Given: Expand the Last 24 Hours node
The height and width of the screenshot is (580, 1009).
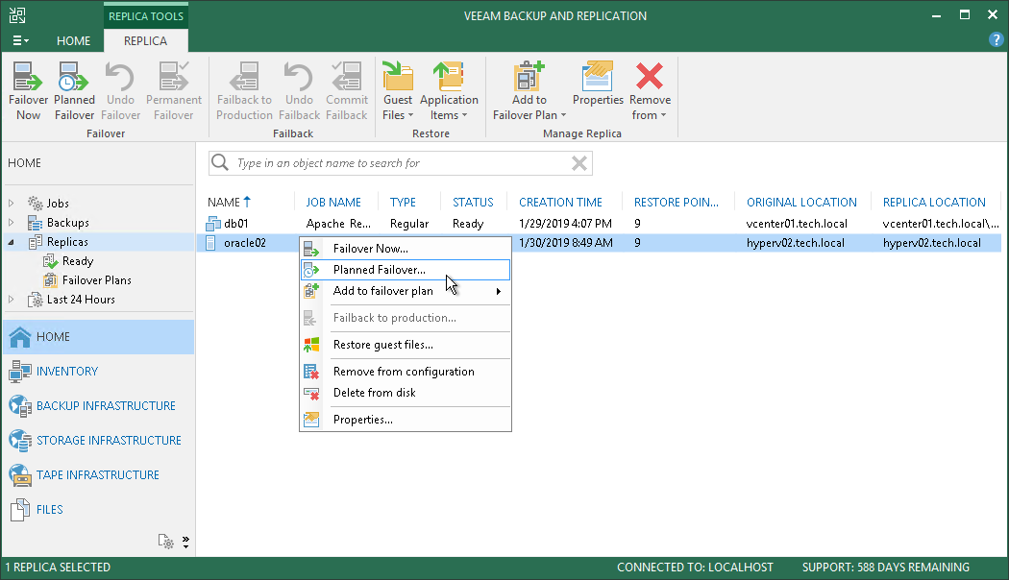Looking at the screenshot, I should pyautogui.click(x=11, y=299).
